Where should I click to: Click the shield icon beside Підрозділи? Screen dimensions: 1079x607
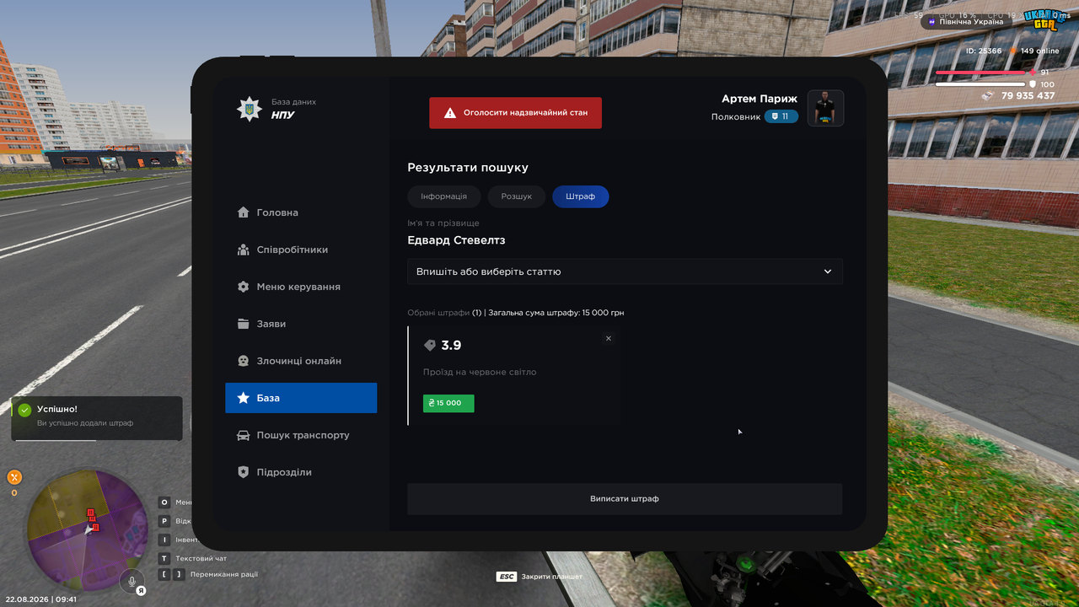[244, 472]
